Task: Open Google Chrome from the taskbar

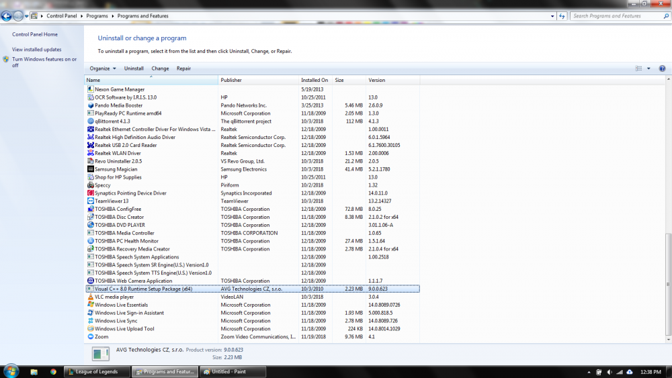Action: (x=53, y=371)
